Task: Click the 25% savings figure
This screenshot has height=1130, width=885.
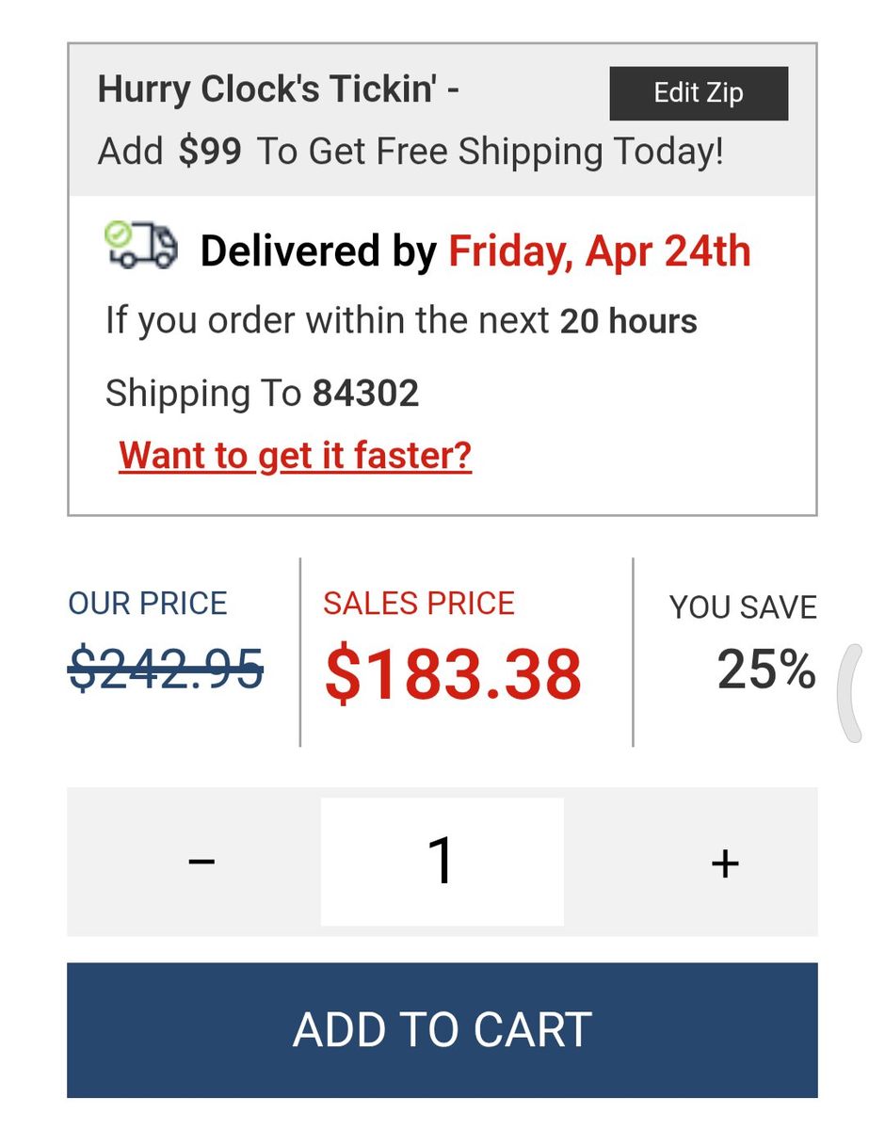Action: click(x=765, y=670)
